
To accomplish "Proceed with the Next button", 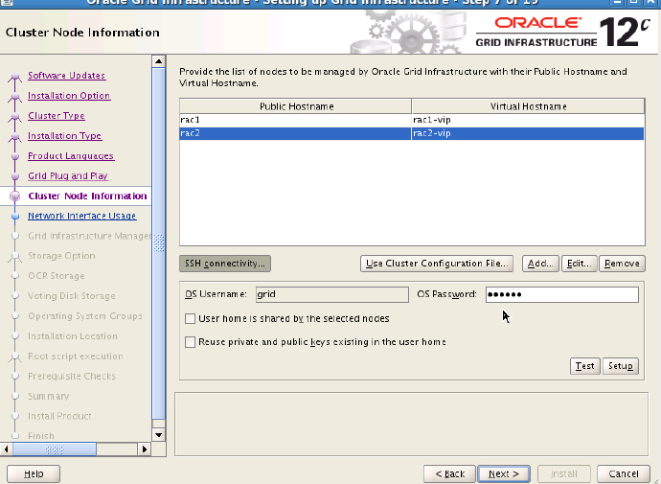I will [x=504, y=473].
